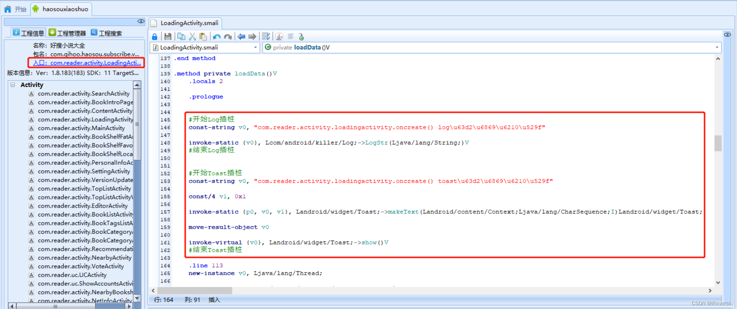
Task: Click the activity list scroll-down arrow
Action: point(137,298)
